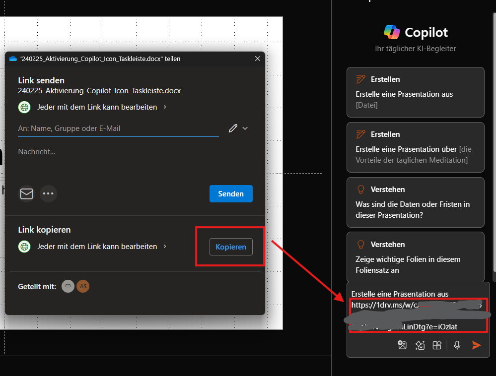
Task: Click Jeder mit dem Link kann bearbeiten under Link senden
Action: pyautogui.click(x=97, y=107)
